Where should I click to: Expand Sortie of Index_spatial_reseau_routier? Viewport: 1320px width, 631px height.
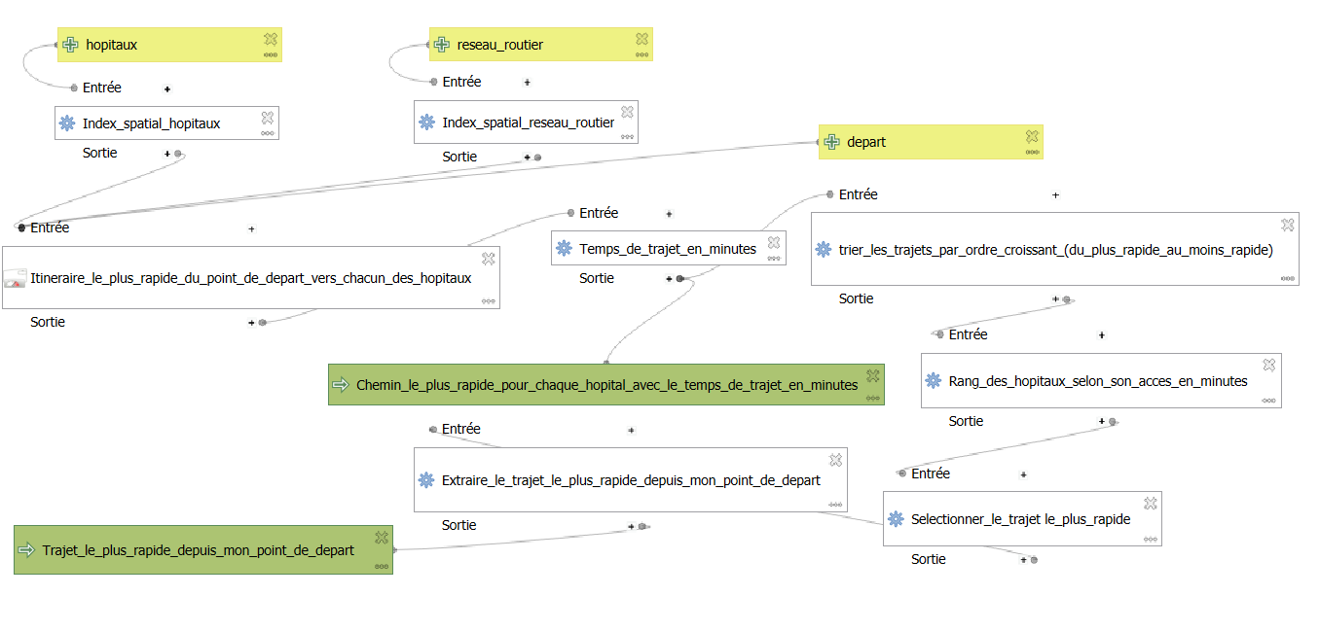(x=528, y=157)
